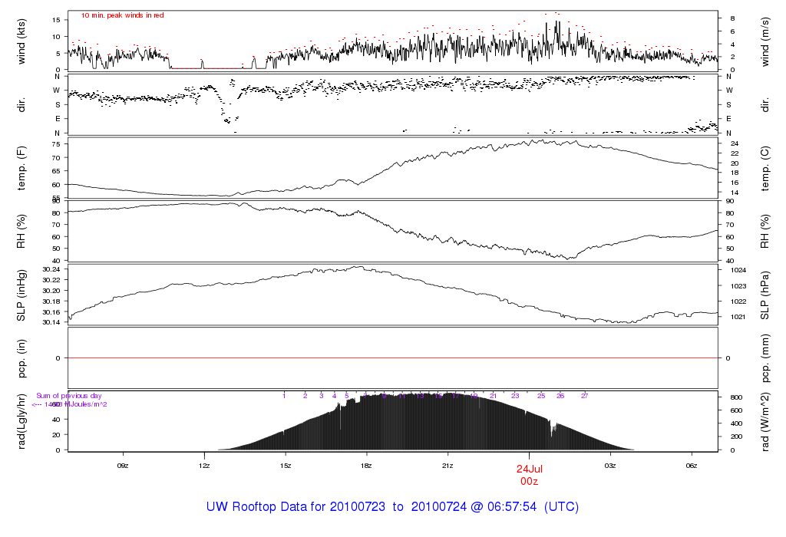
Task: Click the 15z tick label
Action: (286, 466)
